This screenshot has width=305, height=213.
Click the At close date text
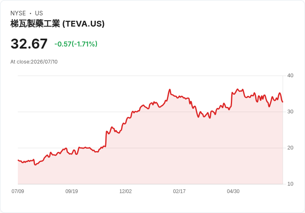[x=34, y=62]
